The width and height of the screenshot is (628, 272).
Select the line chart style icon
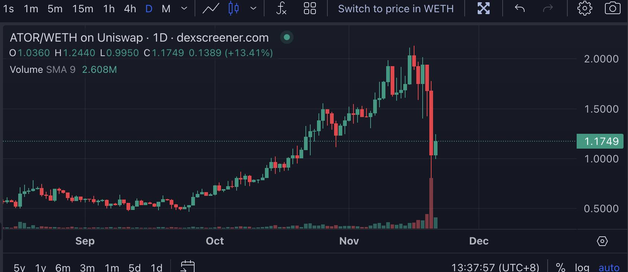[x=211, y=9]
